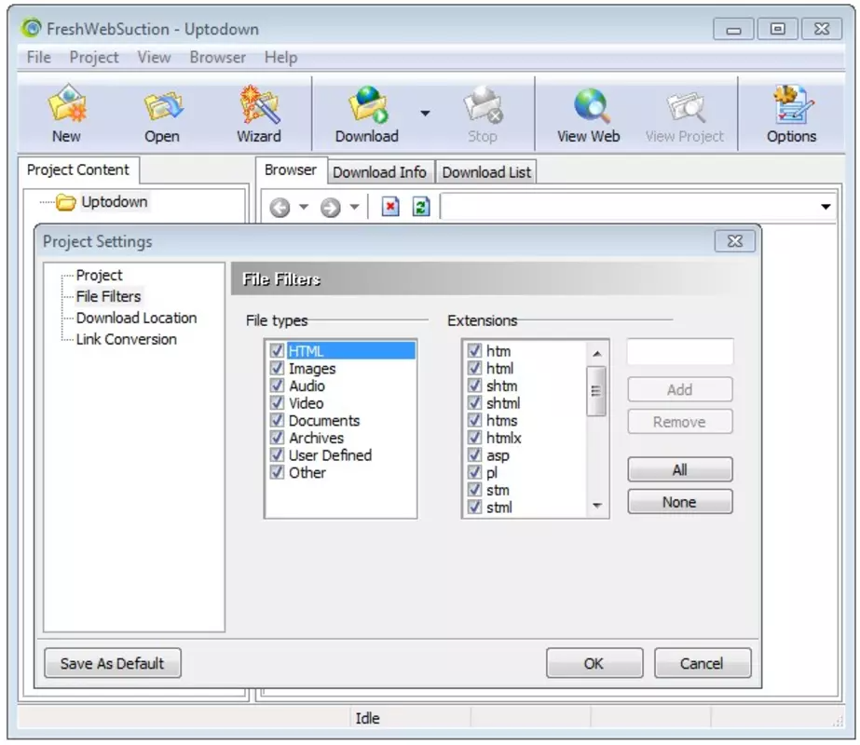Image resolution: width=860 pixels, height=745 pixels.
Task: Click the None extensions button
Action: tap(679, 502)
